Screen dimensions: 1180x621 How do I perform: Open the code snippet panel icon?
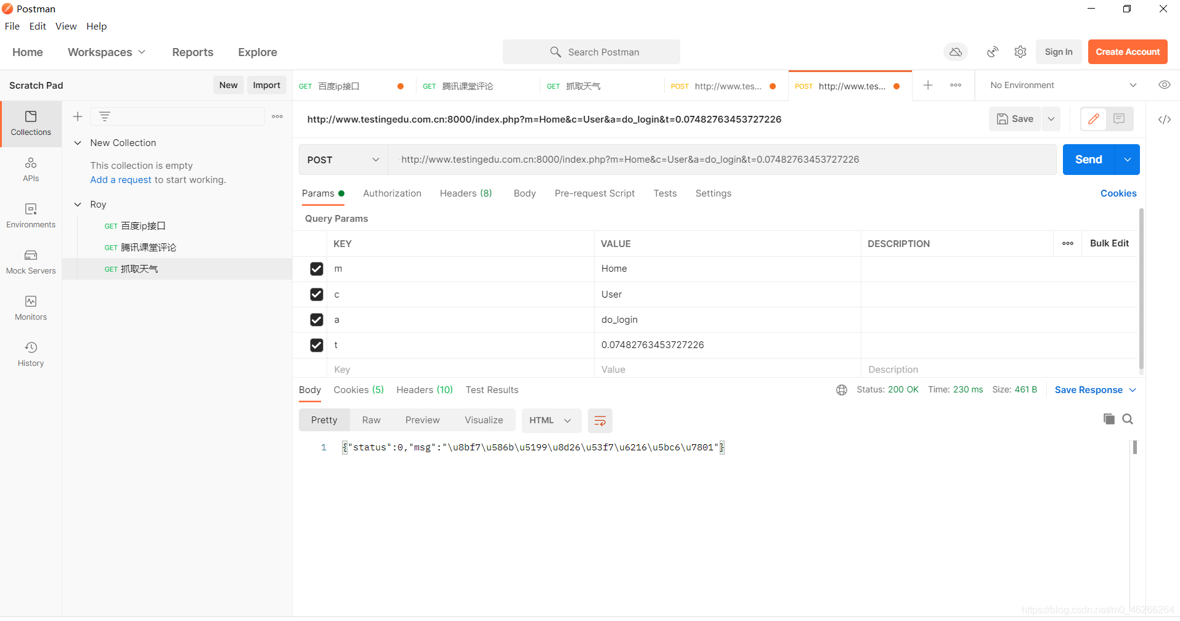click(1165, 120)
